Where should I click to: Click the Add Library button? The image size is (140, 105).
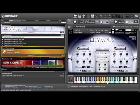click(64, 22)
